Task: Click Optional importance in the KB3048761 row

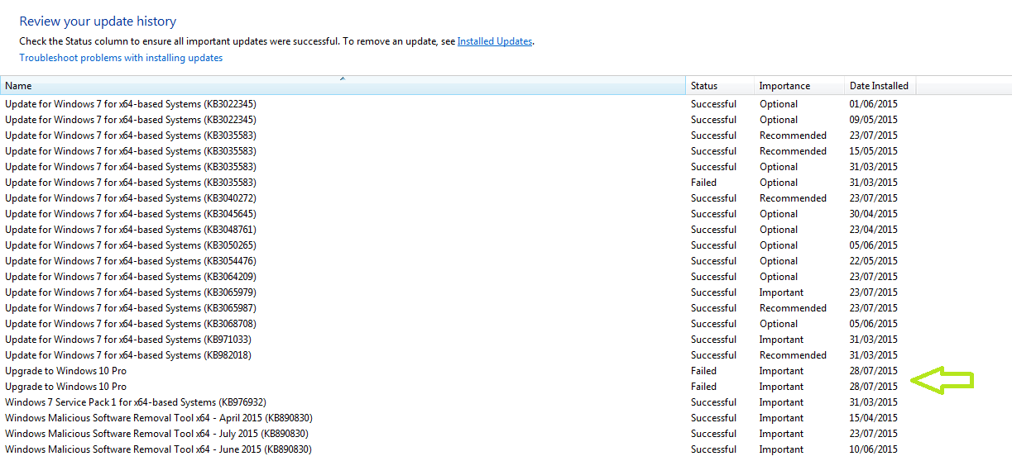Action: point(779,230)
